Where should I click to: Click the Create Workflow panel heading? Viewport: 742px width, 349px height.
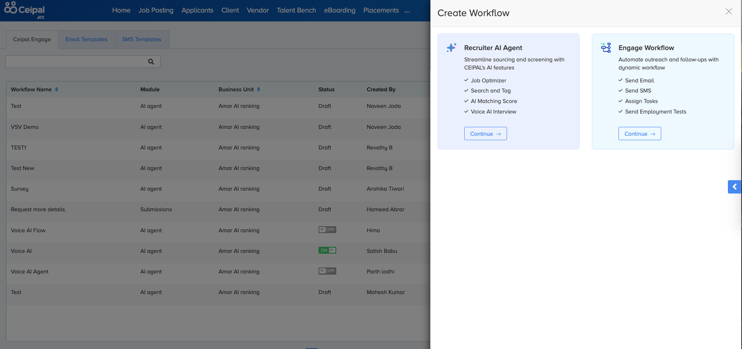(473, 13)
